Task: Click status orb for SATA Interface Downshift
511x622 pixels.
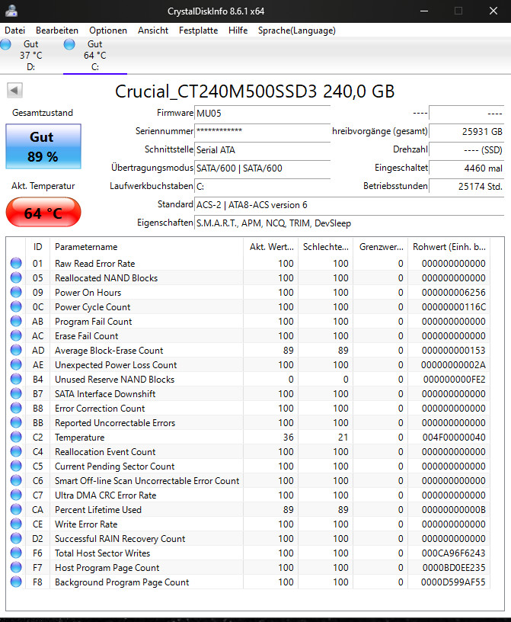Action: pyautogui.click(x=16, y=393)
